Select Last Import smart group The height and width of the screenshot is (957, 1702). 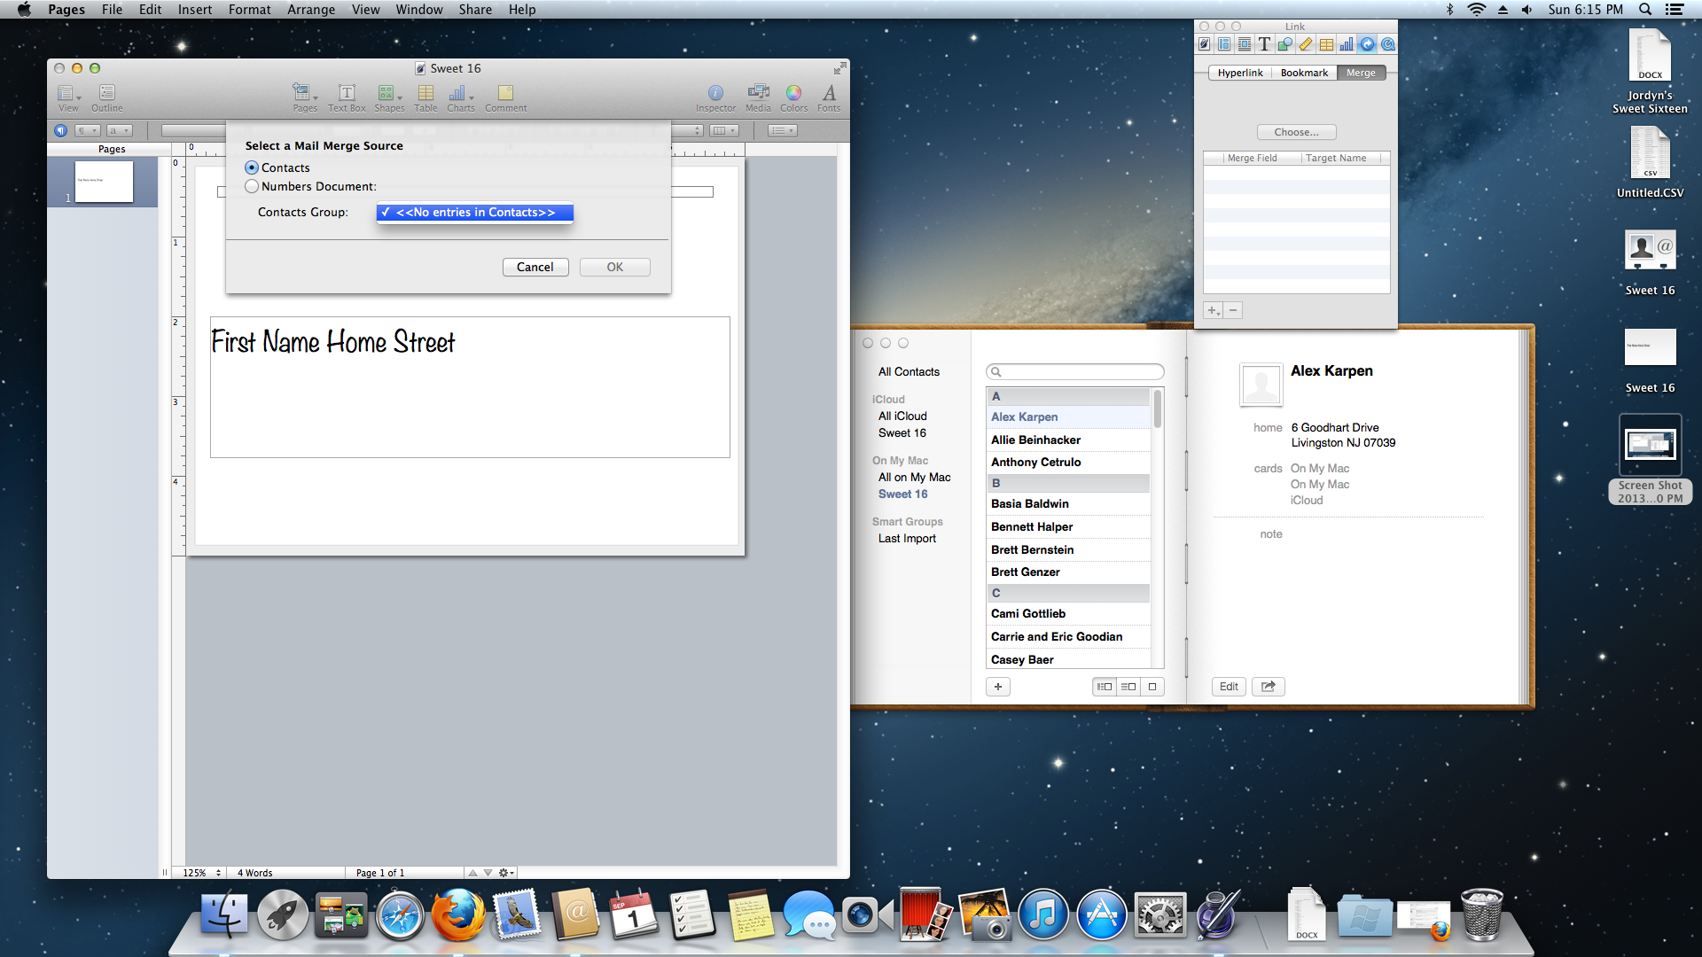click(907, 539)
